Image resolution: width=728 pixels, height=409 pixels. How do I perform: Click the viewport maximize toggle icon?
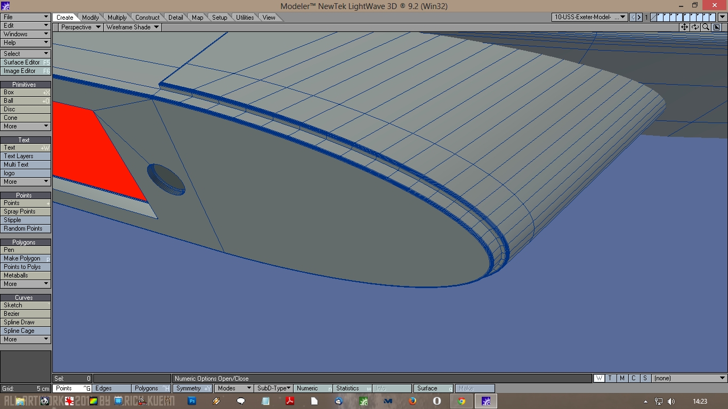pyautogui.click(x=717, y=27)
